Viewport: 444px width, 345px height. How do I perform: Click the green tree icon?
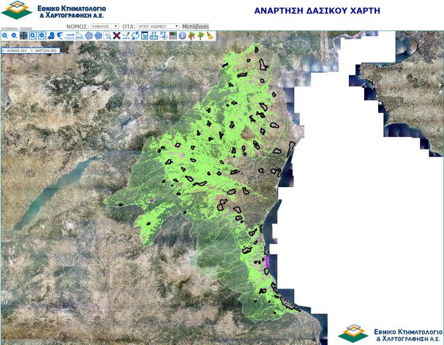click(200, 36)
